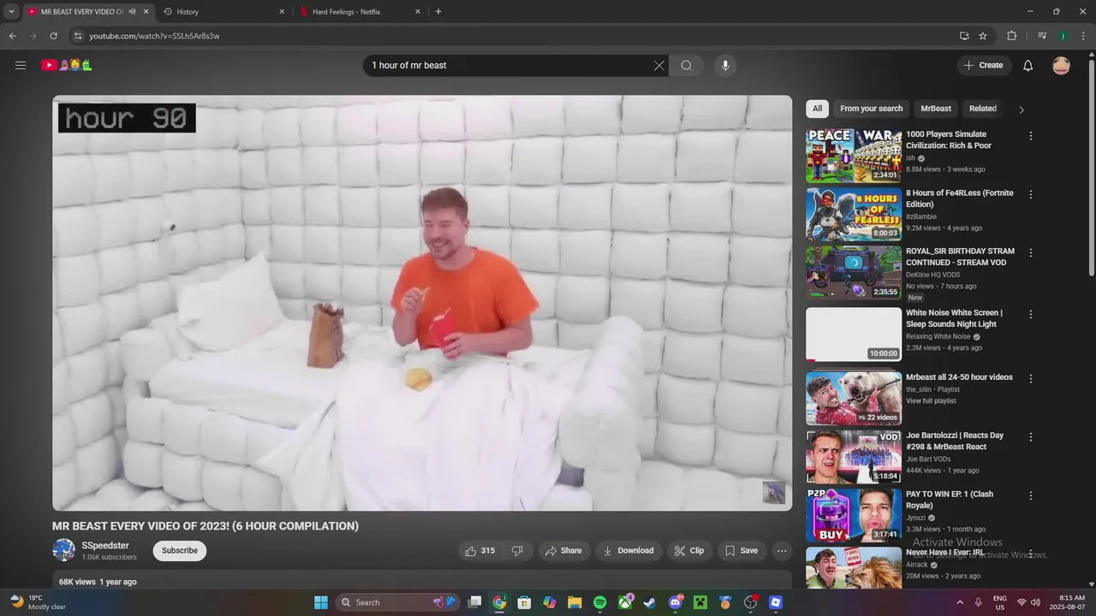Download the video
The height and width of the screenshot is (616, 1096).
628,551
